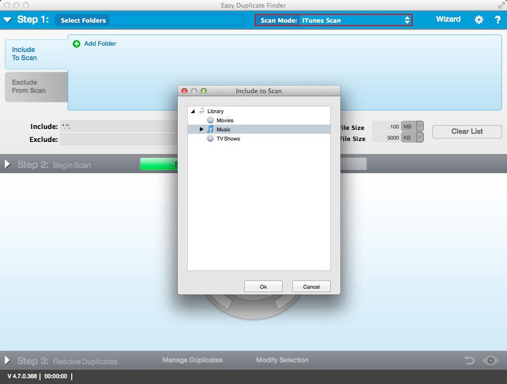Collapse the Library tree node
This screenshot has height=384, width=507.
(193, 111)
